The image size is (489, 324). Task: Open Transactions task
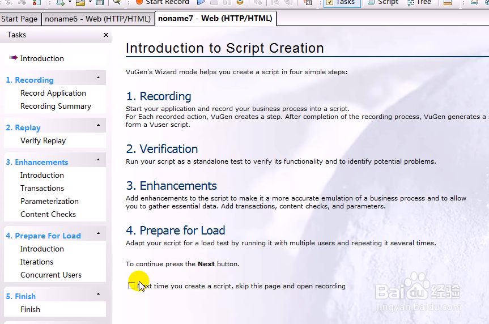(42, 189)
